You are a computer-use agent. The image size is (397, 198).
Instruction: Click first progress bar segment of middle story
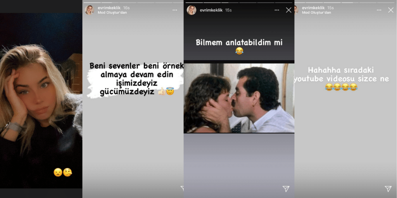[194, 3]
